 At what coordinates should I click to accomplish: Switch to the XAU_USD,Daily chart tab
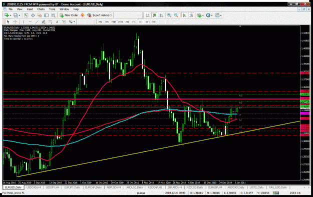pyautogui.click(x=278, y=187)
